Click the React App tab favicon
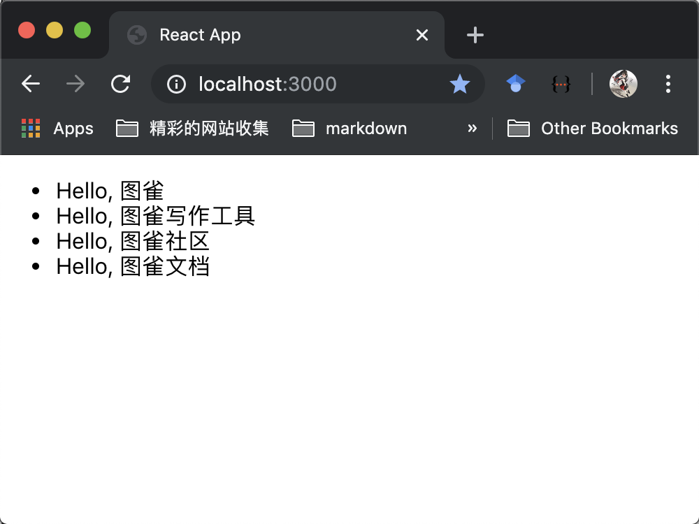This screenshot has width=699, height=524. pyautogui.click(x=136, y=34)
